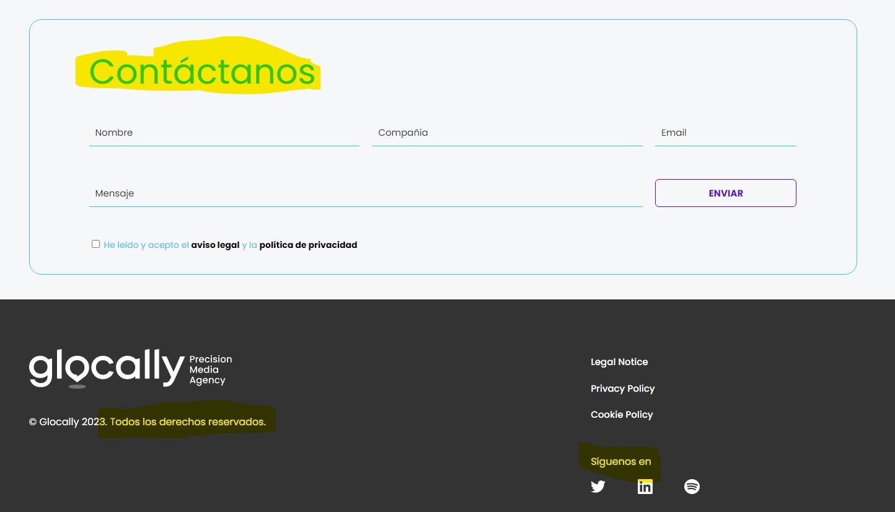
Task: Open the Twitter profile icon
Action: (x=597, y=487)
